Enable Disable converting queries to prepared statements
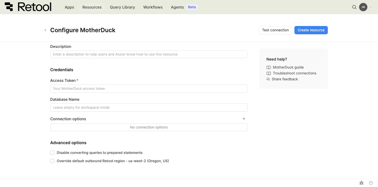This screenshot has height=187, width=378. tap(52, 153)
